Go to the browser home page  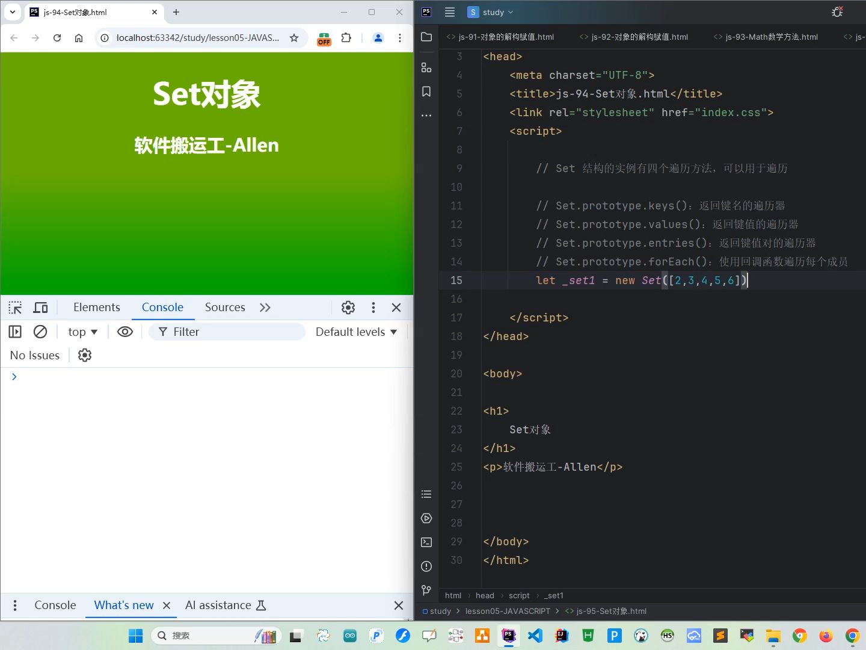point(79,38)
